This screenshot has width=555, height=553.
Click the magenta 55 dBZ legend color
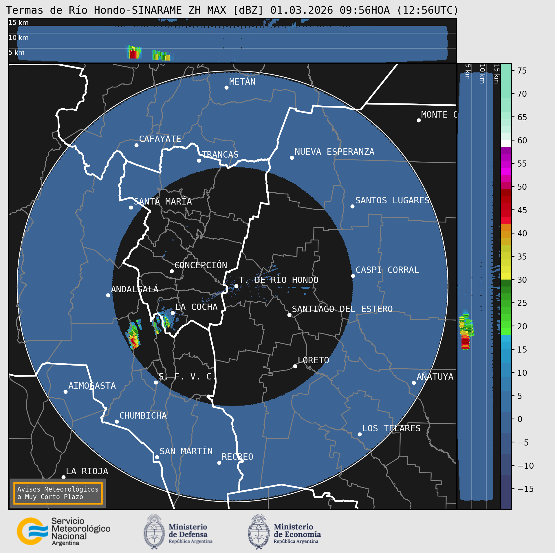coord(506,164)
